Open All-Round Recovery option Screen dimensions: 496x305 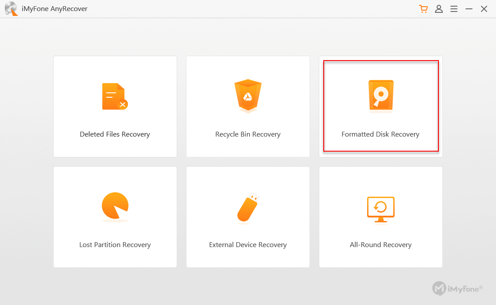tap(380, 217)
